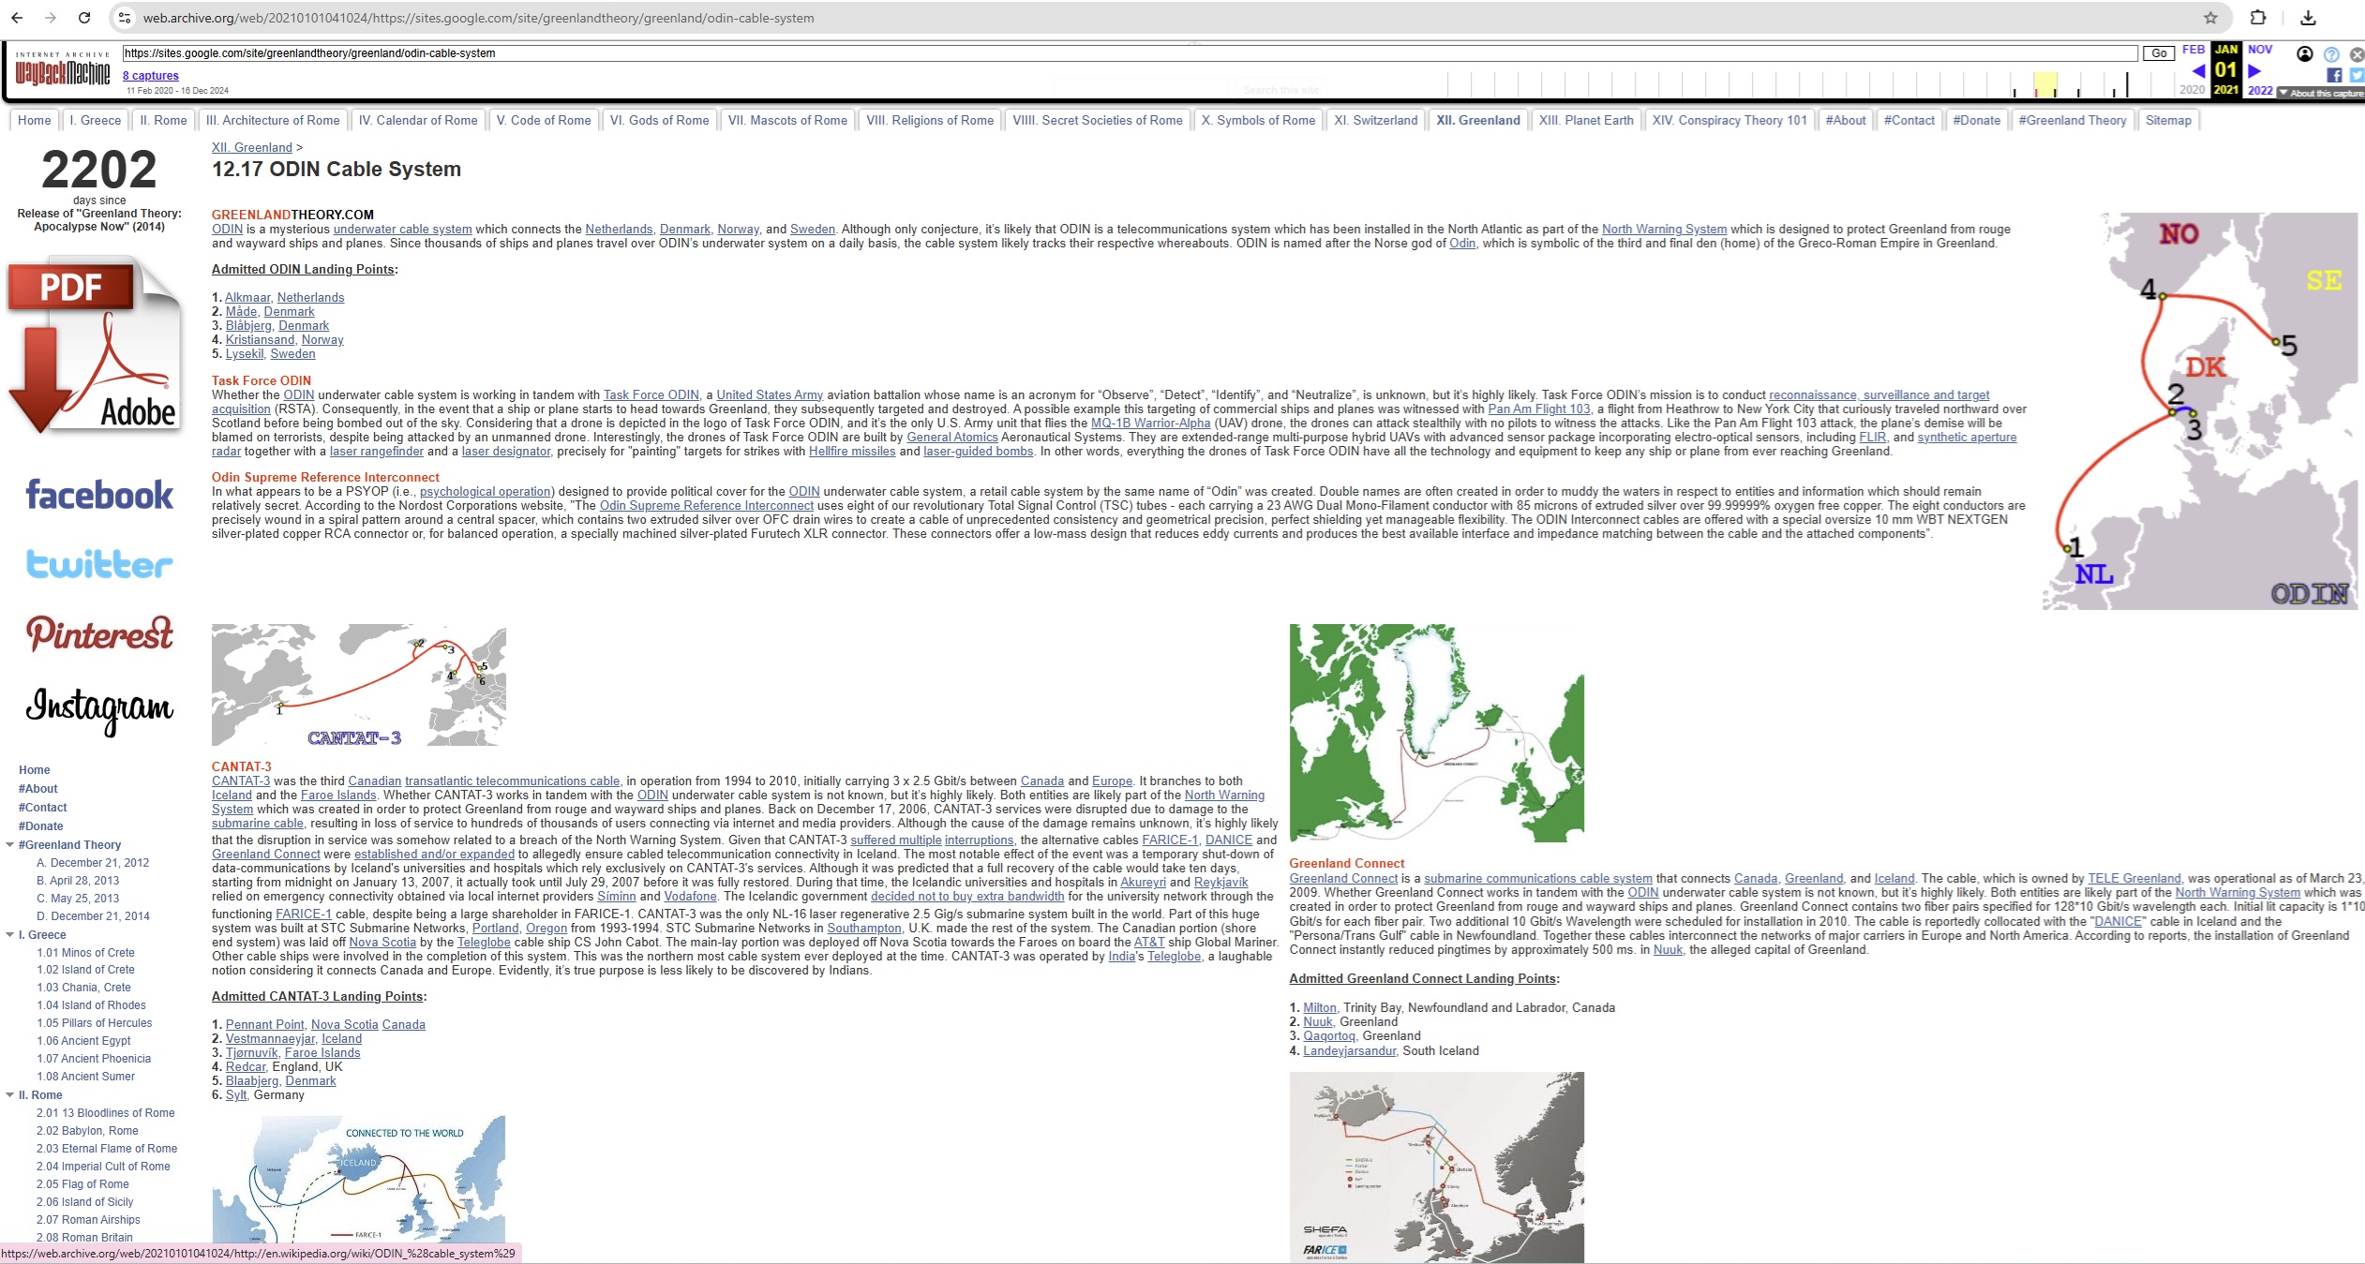This screenshot has height=1264, width=2365.
Task: Click the Adobe PDF download icon
Action: click(94, 347)
